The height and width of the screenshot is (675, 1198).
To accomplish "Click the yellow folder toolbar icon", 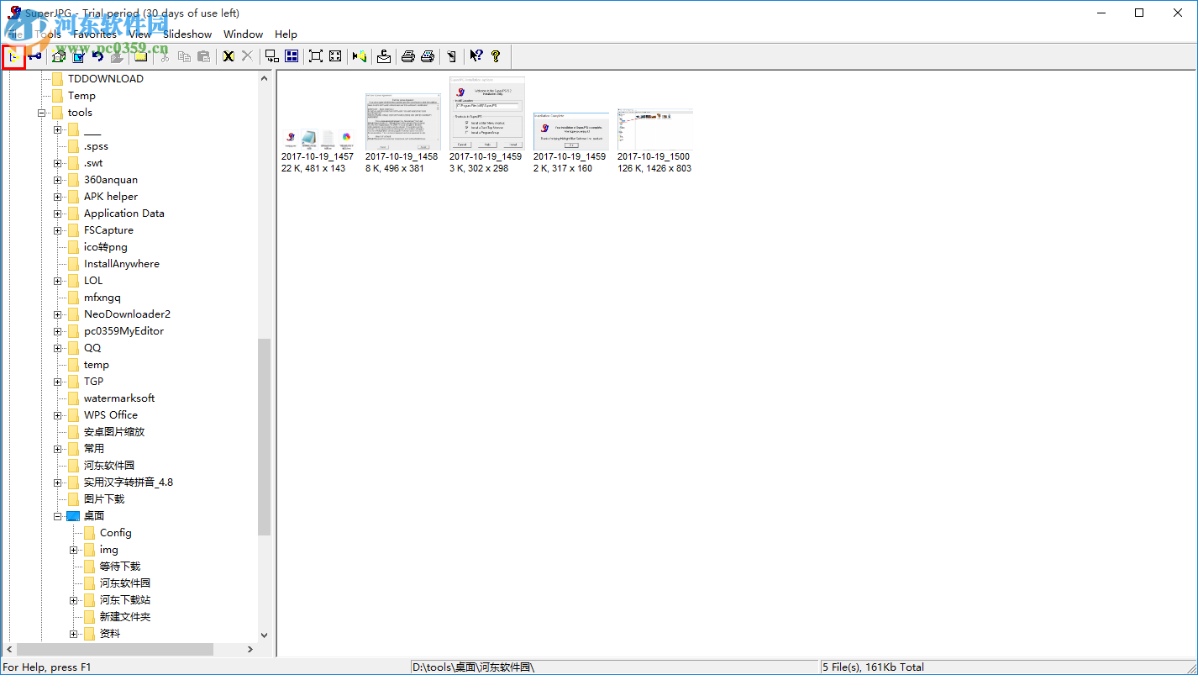I will 140,56.
